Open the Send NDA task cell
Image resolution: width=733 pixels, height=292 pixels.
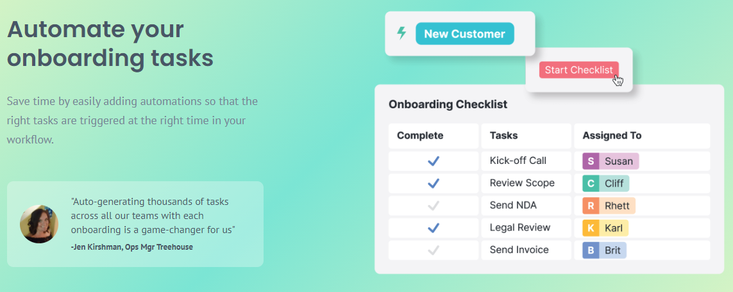[x=513, y=206]
